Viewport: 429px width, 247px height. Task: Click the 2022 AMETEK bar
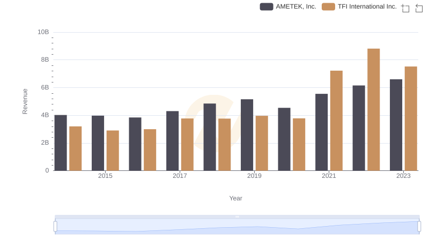pos(359,128)
